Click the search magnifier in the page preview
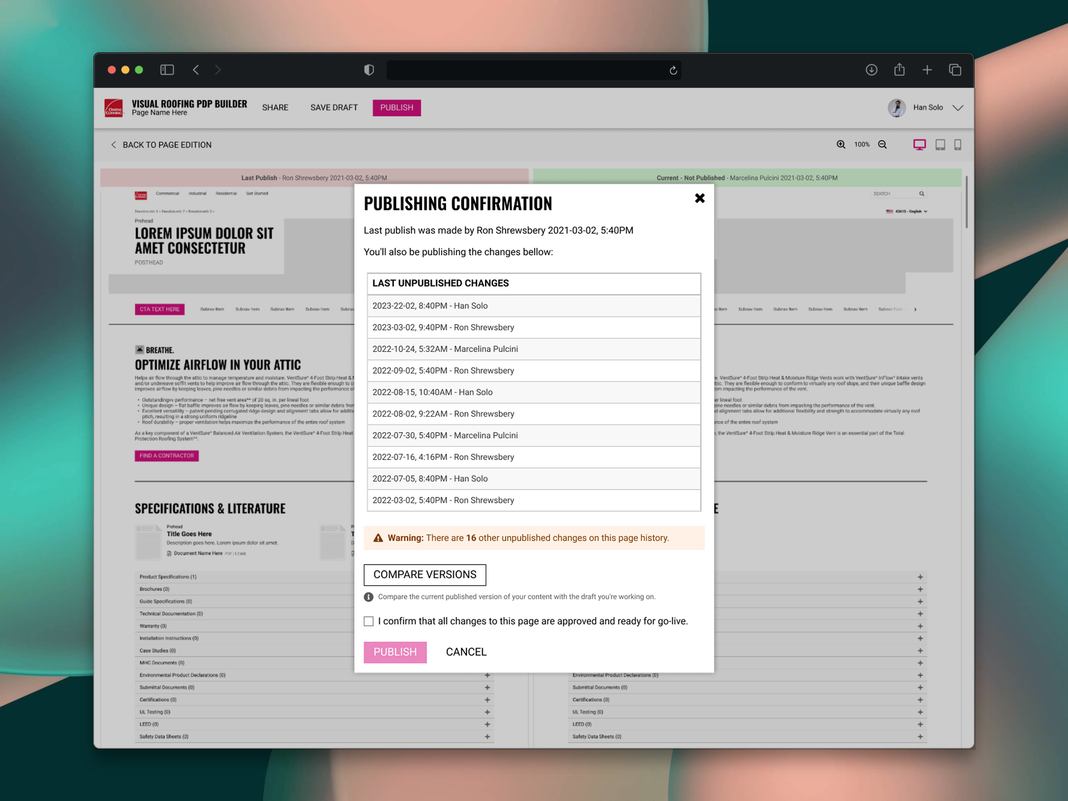The width and height of the screenshot is (1068, 801). click(x=921, y=194)
